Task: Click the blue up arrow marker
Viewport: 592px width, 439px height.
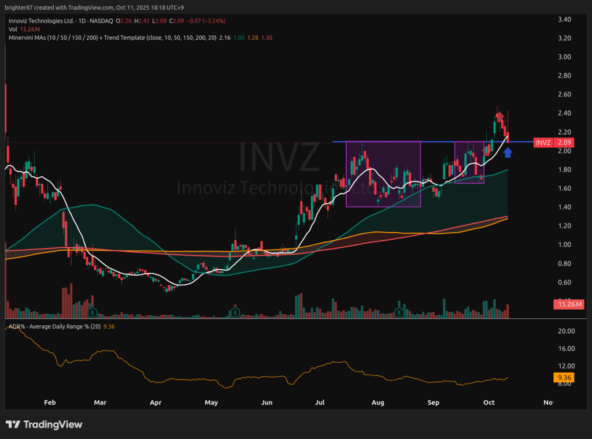Action: [508, 152]
